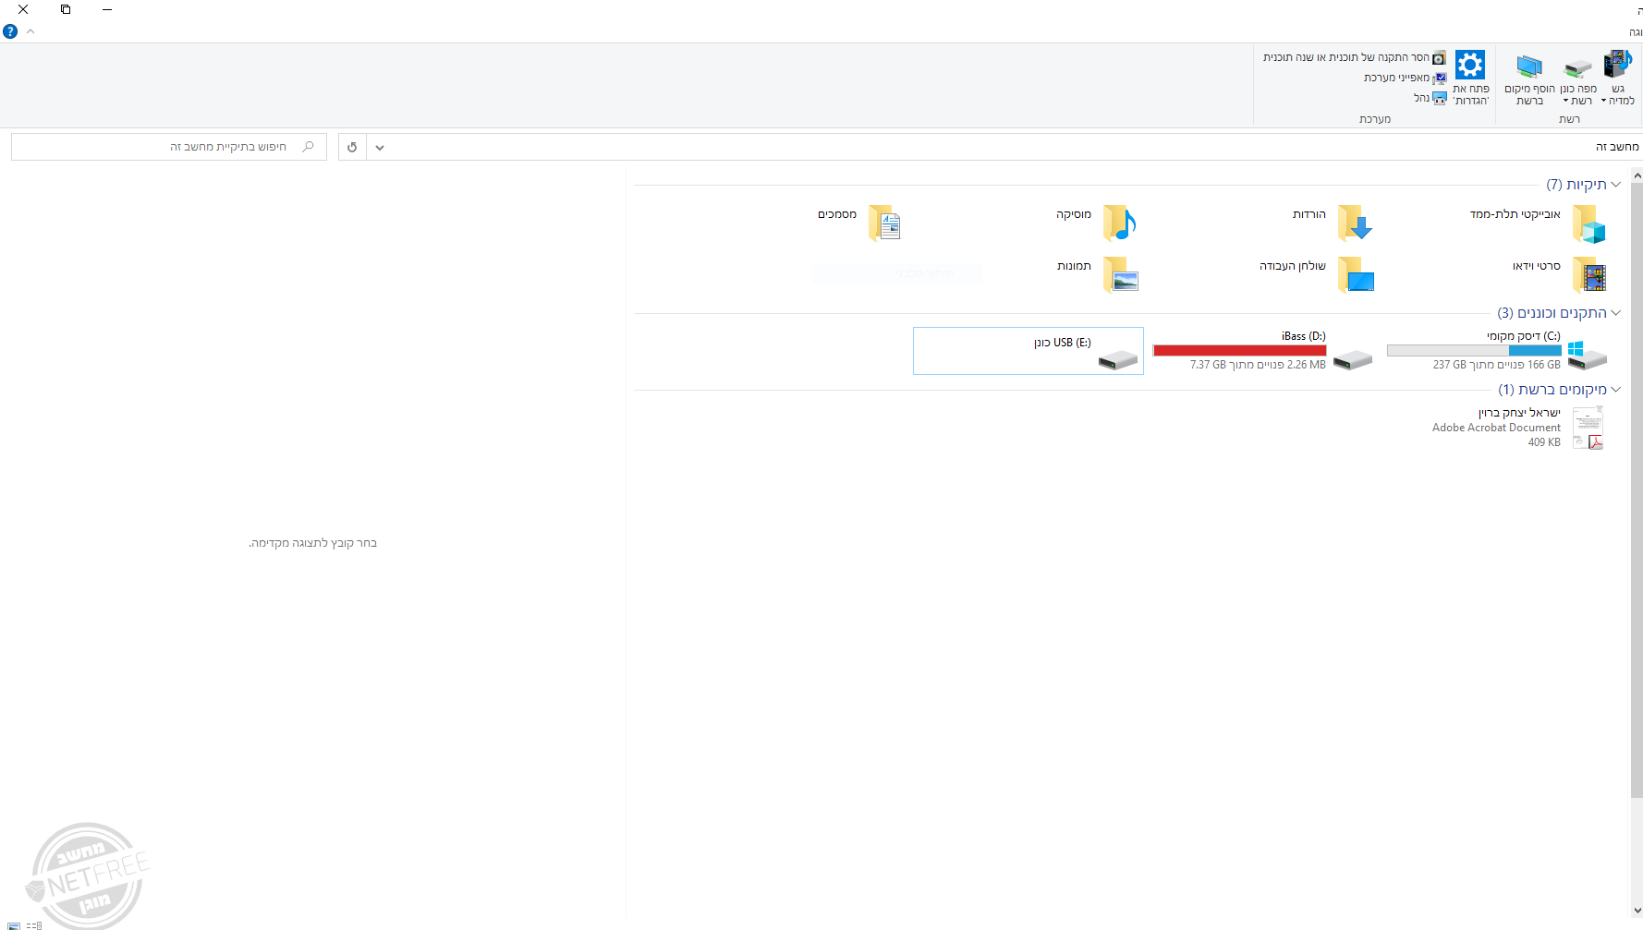The height and width of the screenshot is (930, 1643).
Task: Click the 'iBass (D:)' drive label
Action: [1303, 336]
